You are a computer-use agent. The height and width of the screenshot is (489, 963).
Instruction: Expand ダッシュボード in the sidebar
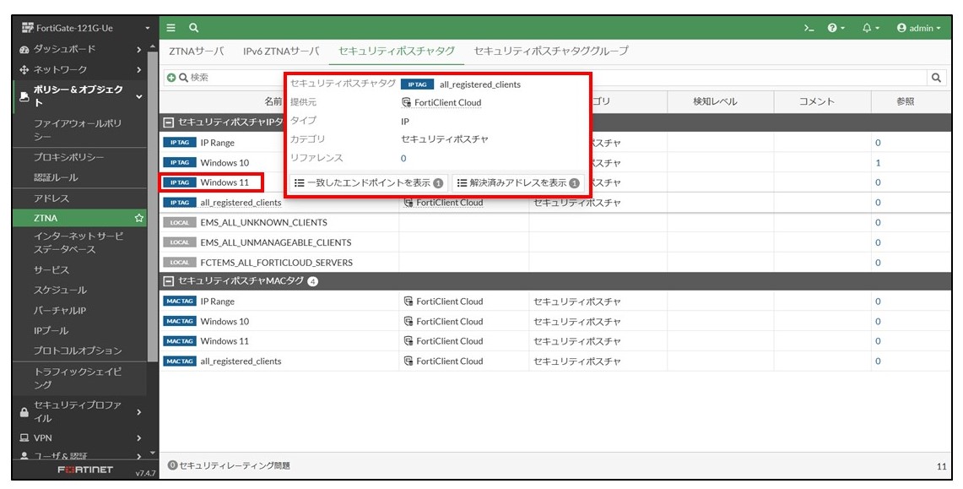tap(80, 49)
